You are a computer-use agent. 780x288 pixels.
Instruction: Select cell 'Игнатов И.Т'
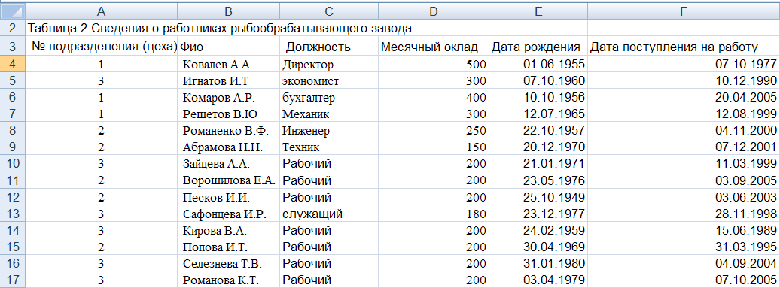pos(228,80)
